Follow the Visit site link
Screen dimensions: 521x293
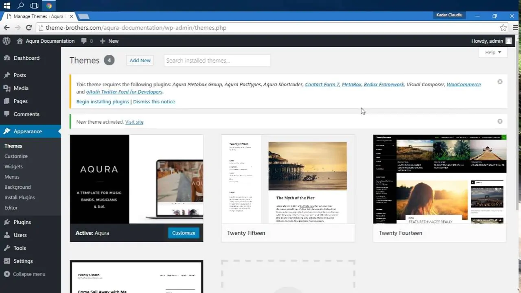click(134, 122)
